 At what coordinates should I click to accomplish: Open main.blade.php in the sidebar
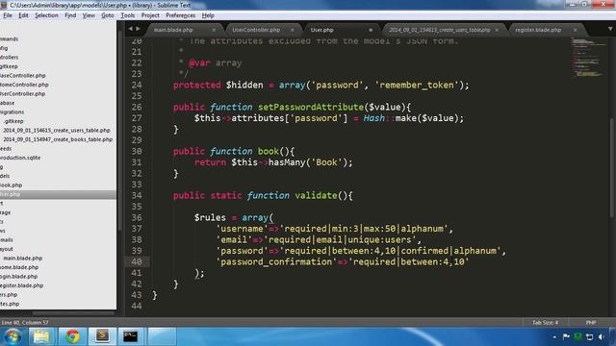point(23,259)
